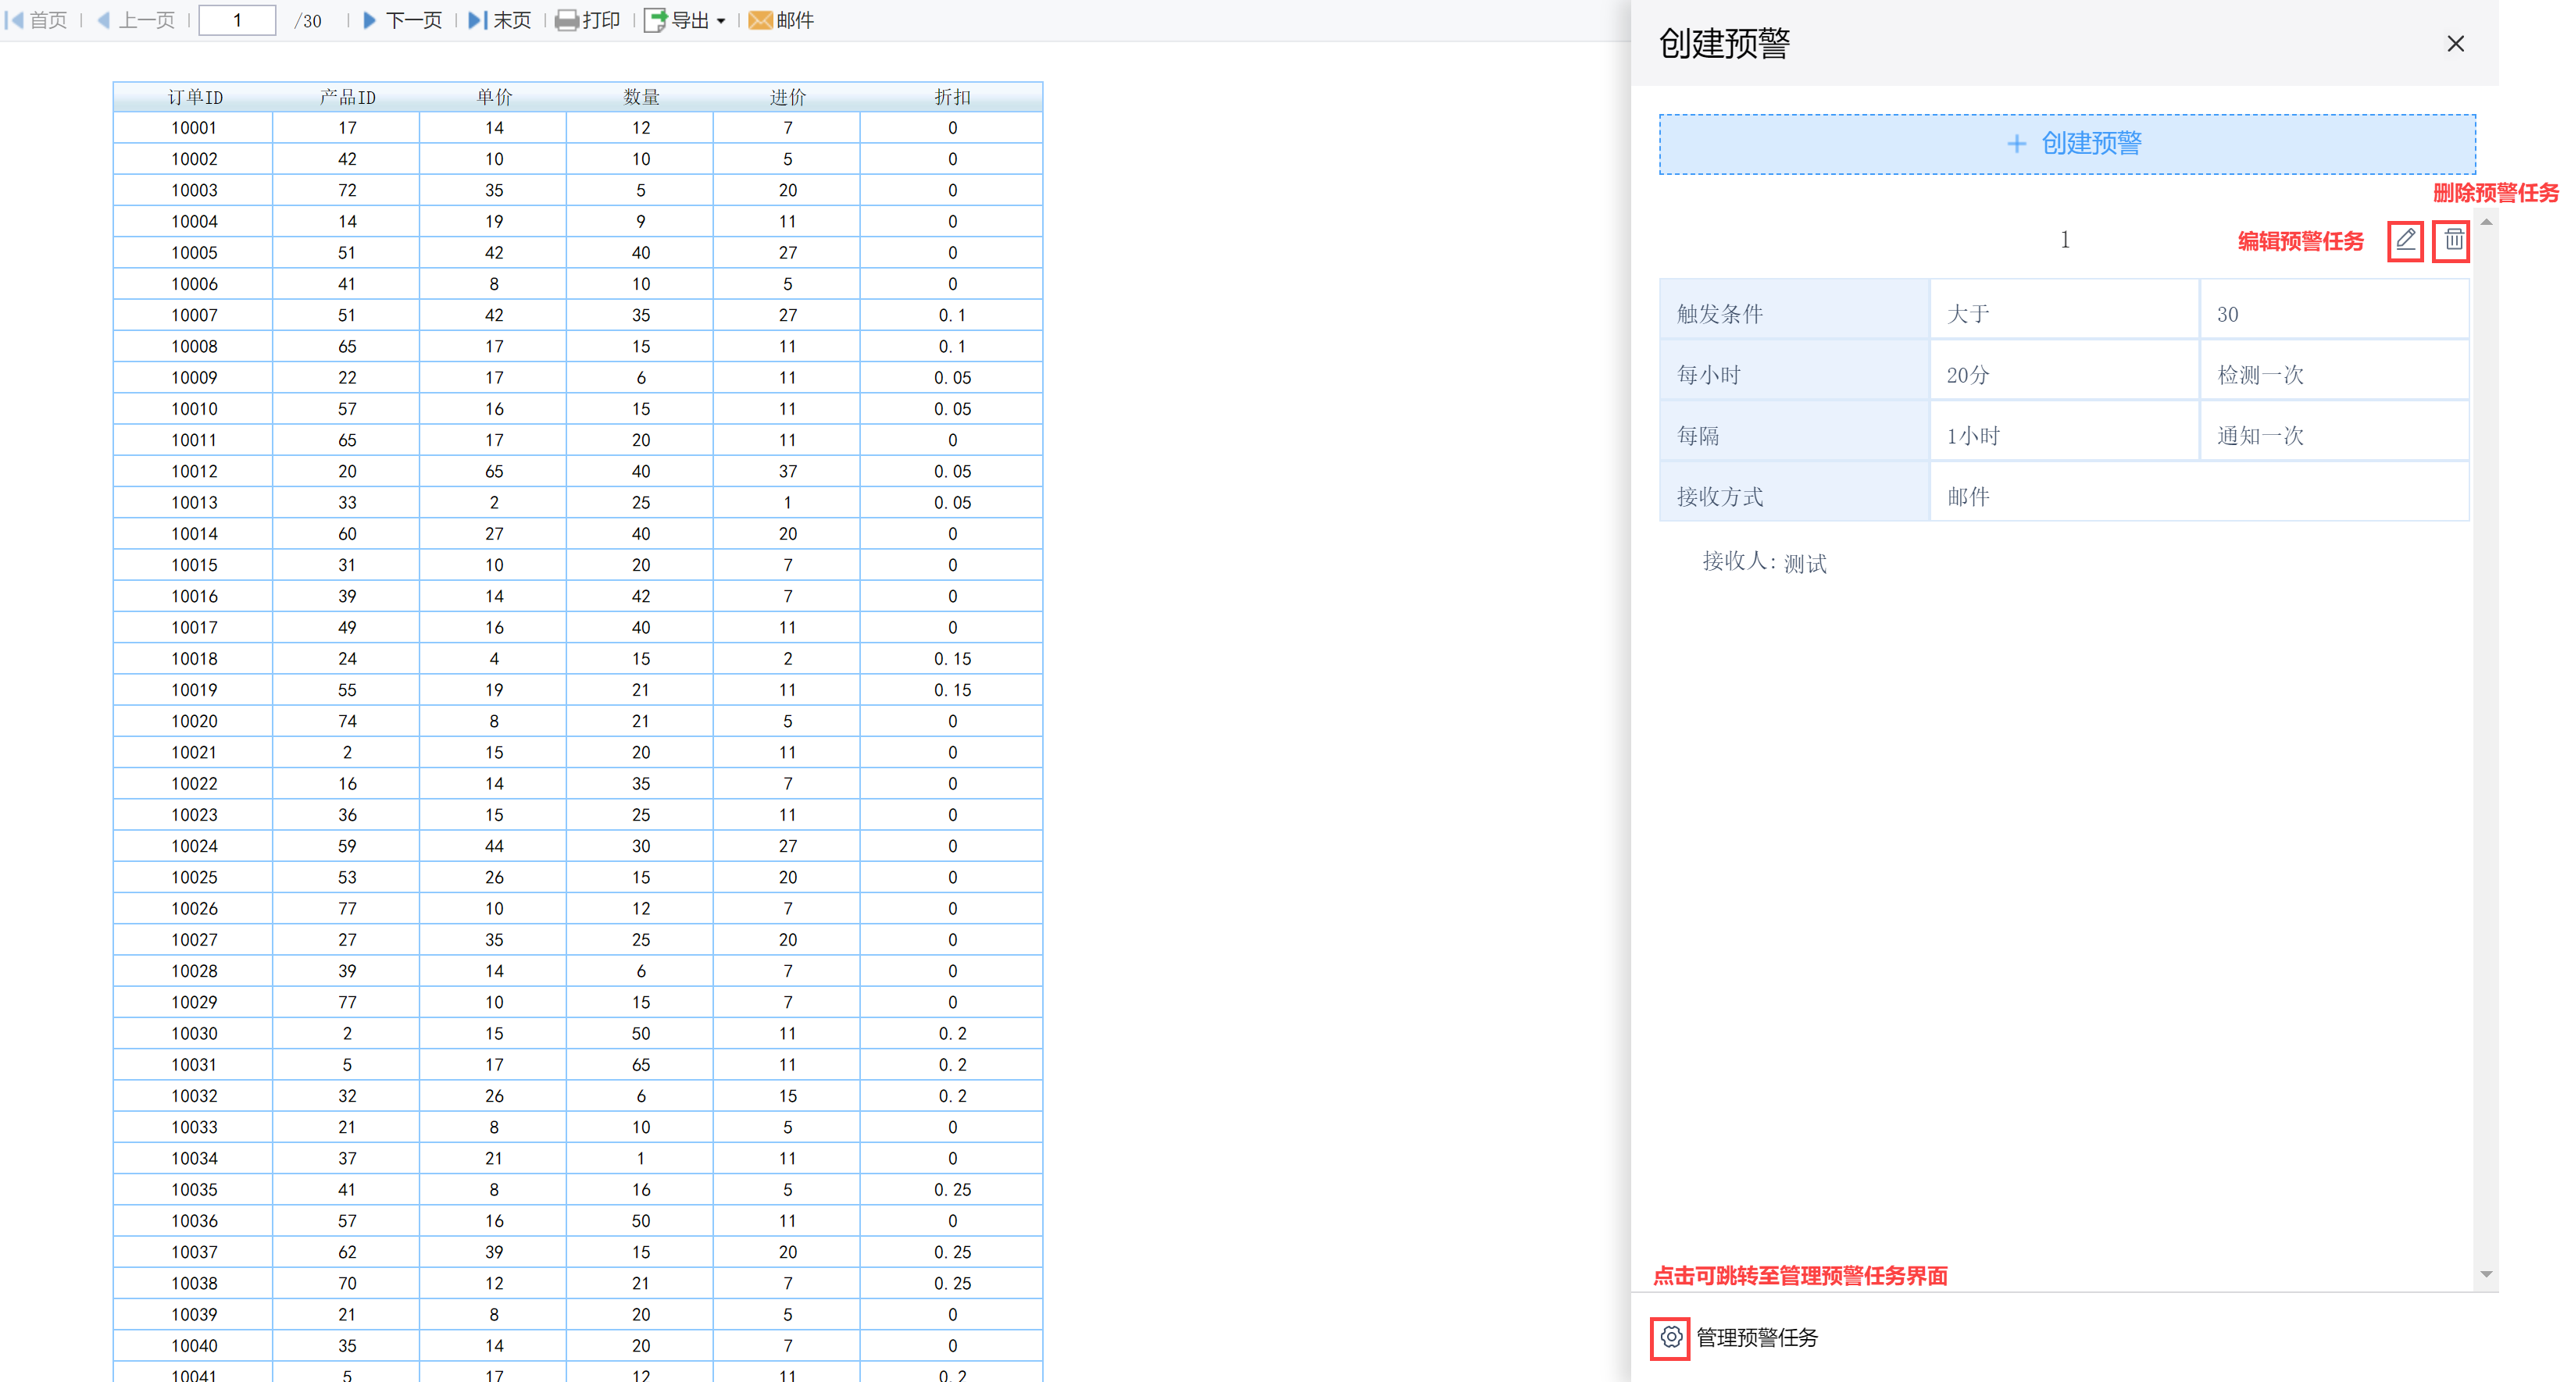Viewport: 2571px width, 1382px height.
Task: Go to the first page (首页)
Action: coord(37,20)
